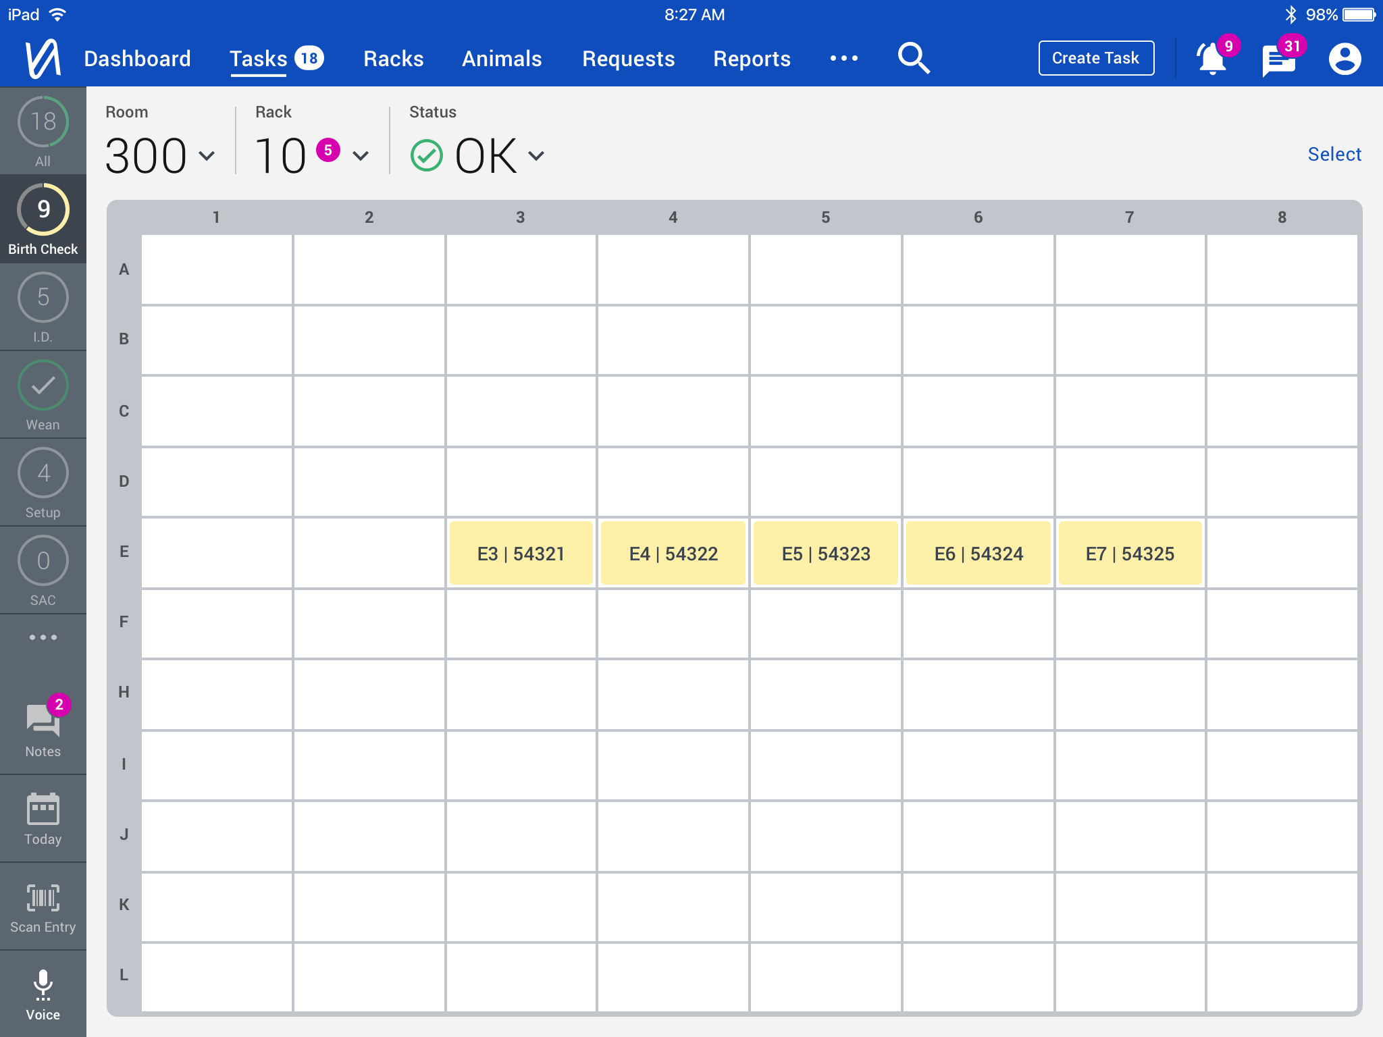Open cage E4 | 54322
This screenshot has height=1037, width=1383.
[x=673, y=553]
